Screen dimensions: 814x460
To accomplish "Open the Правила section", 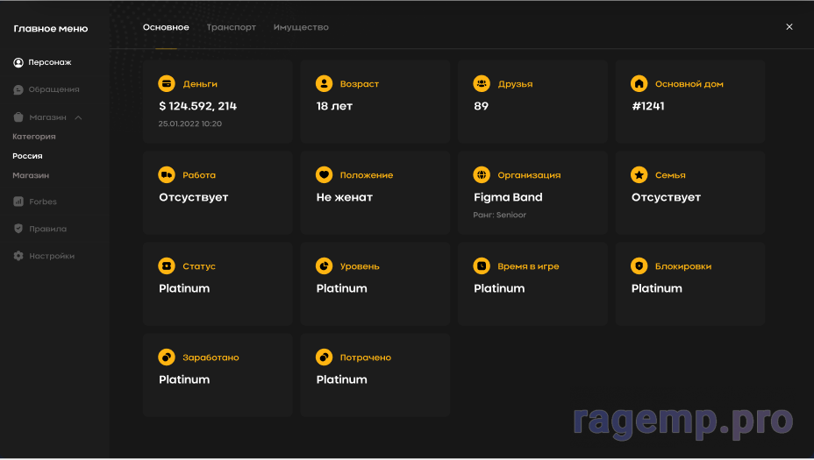I will 40,229.
